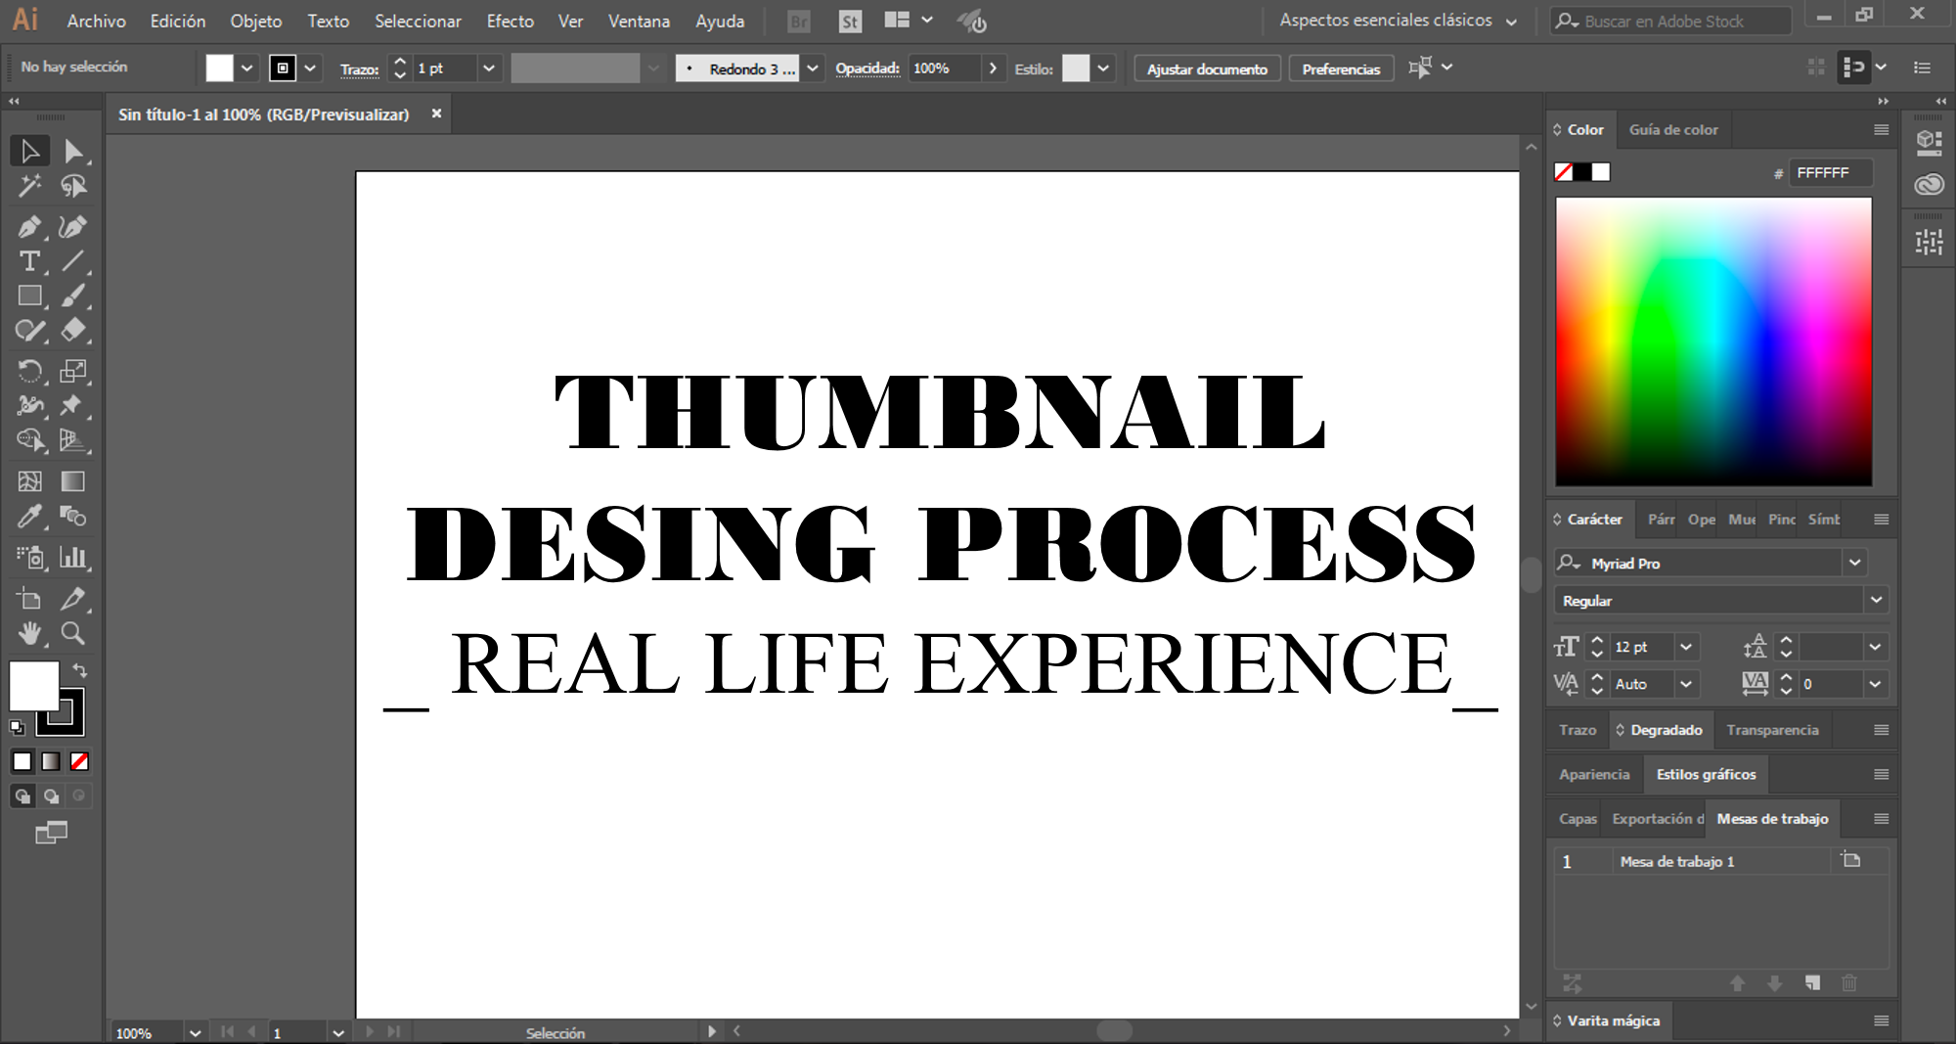Open the Libraries panel icon
The width and height of the screenshot is (1956, 1044).
point(1929,185)
